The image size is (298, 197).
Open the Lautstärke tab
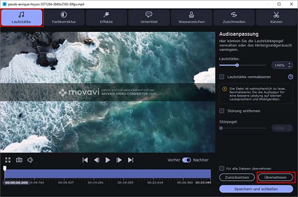21,18
